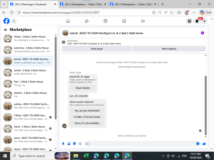
Task: Choose a GIF icon in composer
Action: pos(80,144)
